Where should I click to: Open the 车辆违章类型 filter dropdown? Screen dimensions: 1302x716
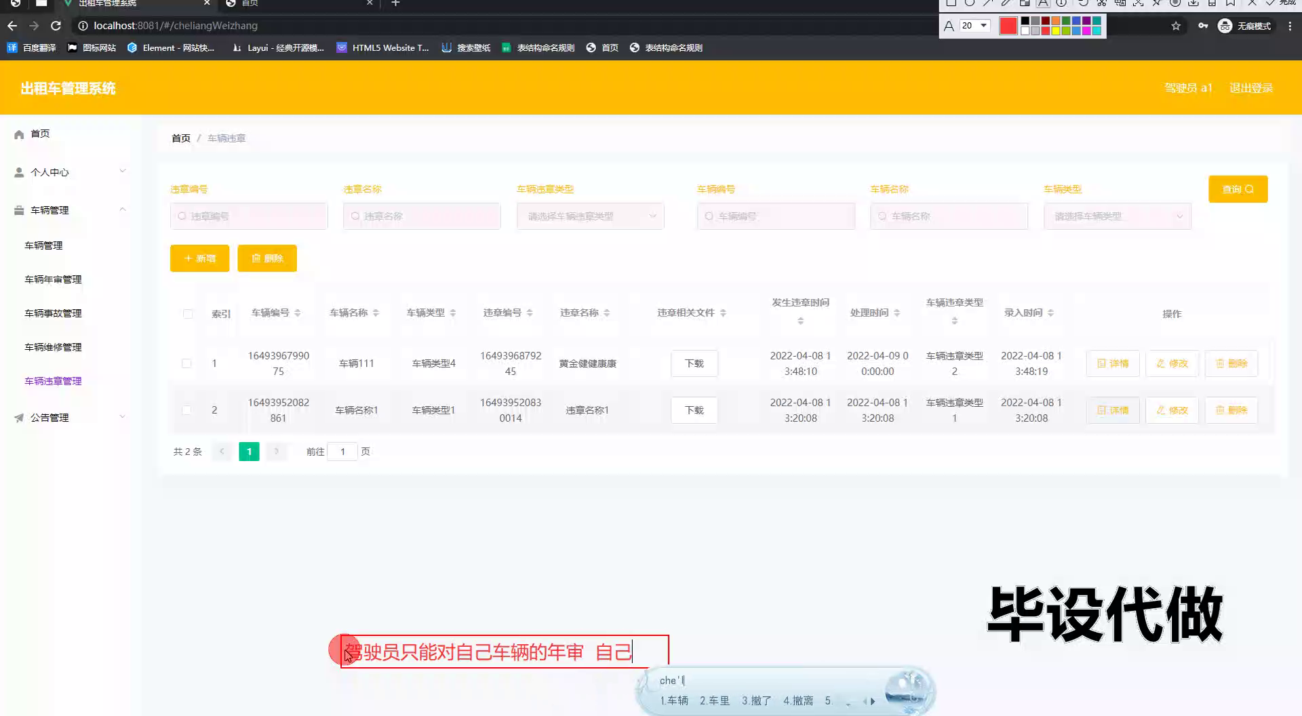[x=590, y=216]
